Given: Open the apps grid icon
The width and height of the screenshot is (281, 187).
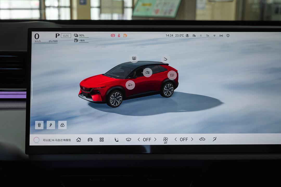Looking at the screenshot, I should [x=102, y=139].
